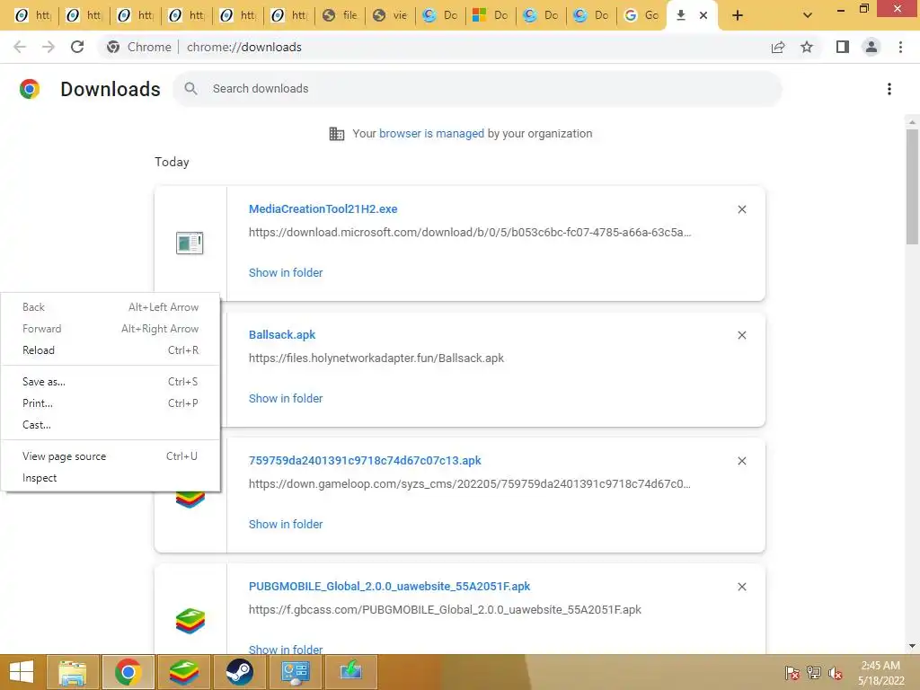
Task: Click the network tray icon
Action: click(814, 673)
